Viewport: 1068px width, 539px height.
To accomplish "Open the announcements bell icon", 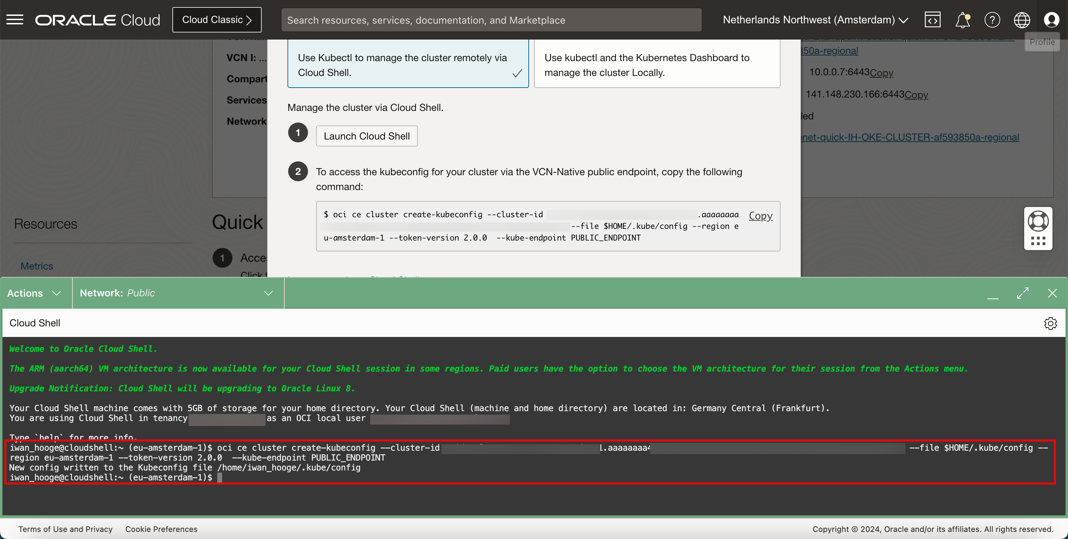I will coord(962,19).
